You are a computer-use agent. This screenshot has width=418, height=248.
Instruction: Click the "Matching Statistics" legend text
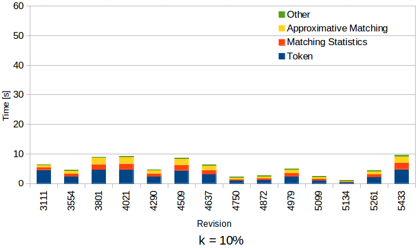point(327,42)
